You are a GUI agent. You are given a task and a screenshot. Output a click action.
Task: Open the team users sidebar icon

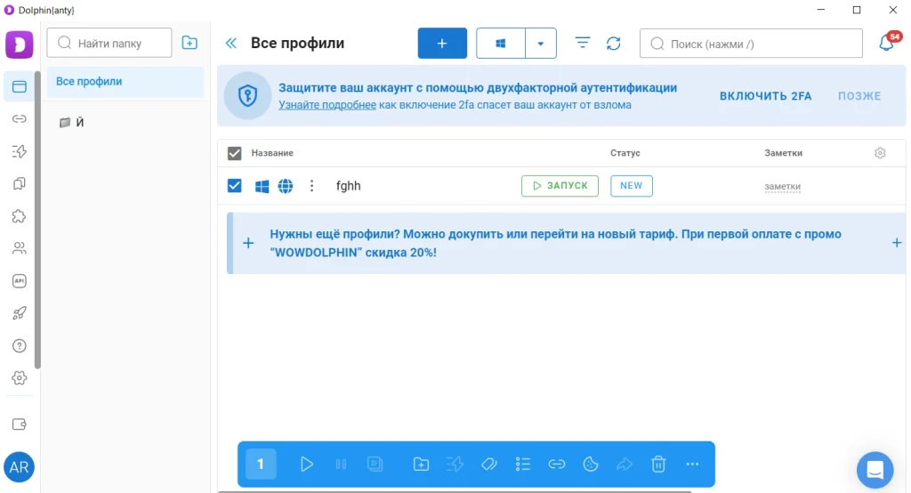tap(20, 248)
